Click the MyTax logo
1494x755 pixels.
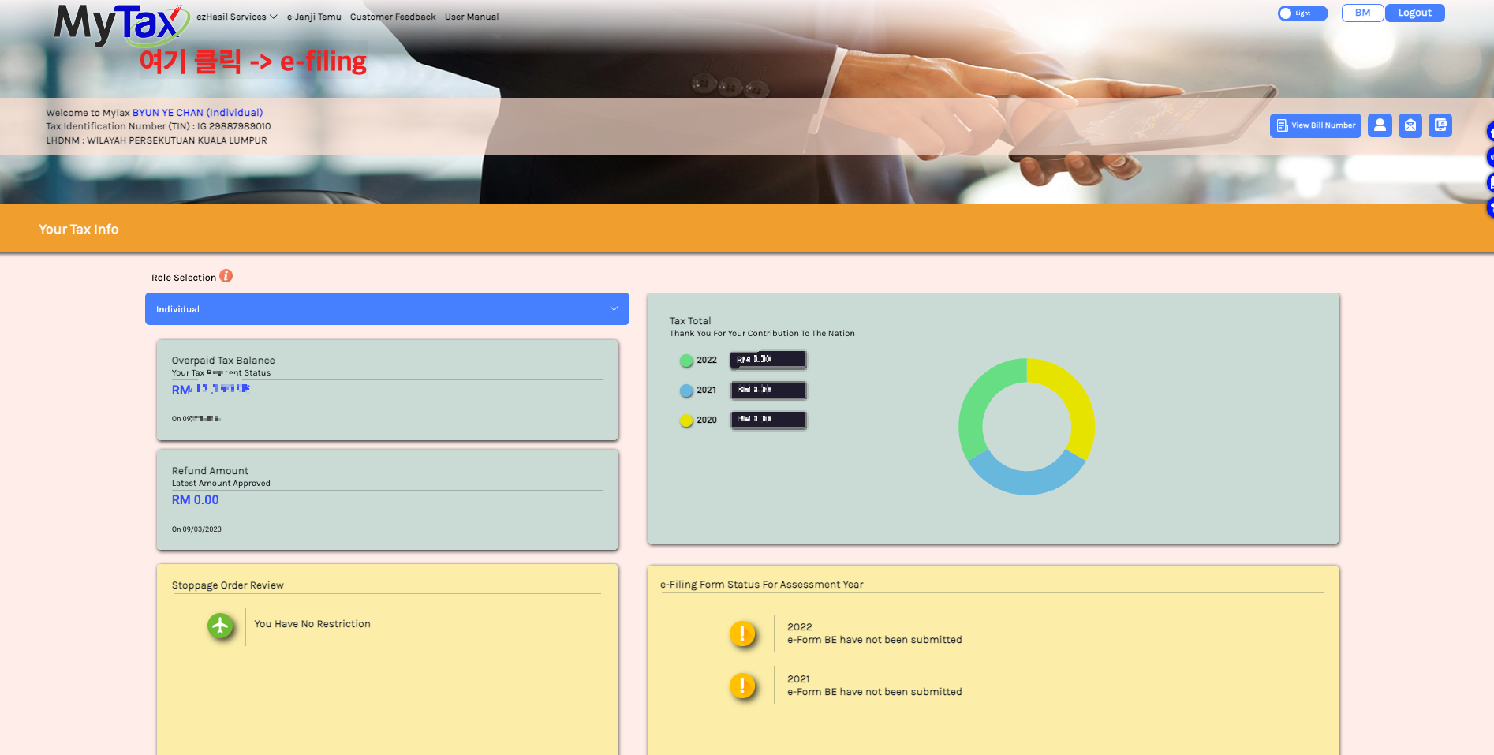pyautogui.click(x=121, y=24)
